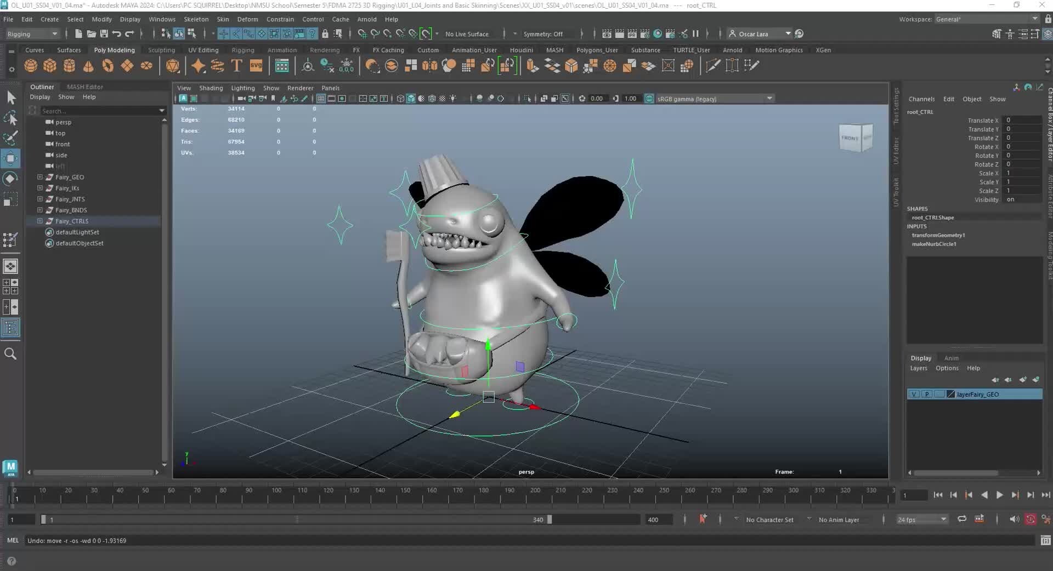Open the Skeleton menu
This screenshot has width=1053, height=571.
[x=196, y=19]
